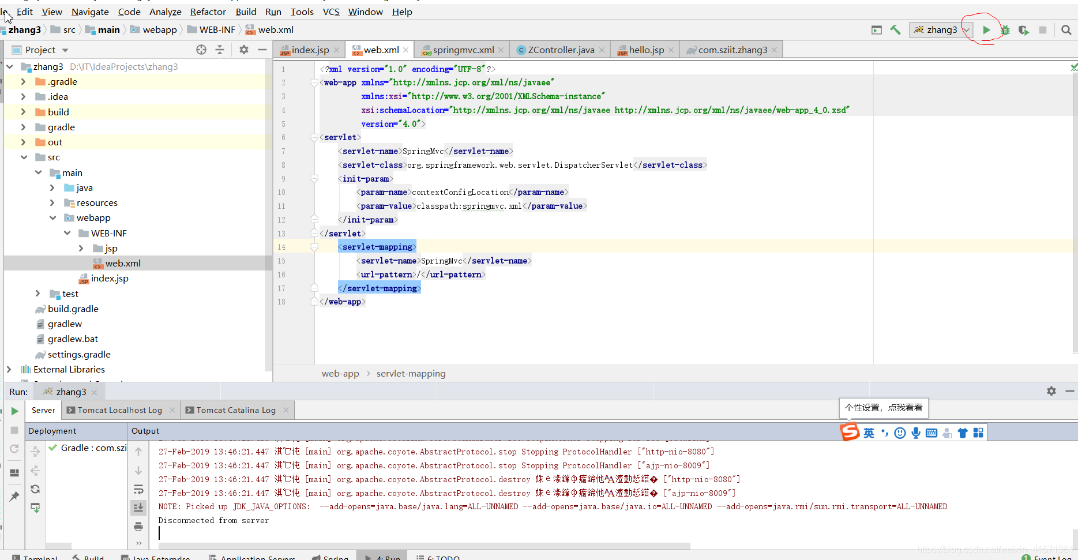Click locate/scroll from source target icon

201,50
